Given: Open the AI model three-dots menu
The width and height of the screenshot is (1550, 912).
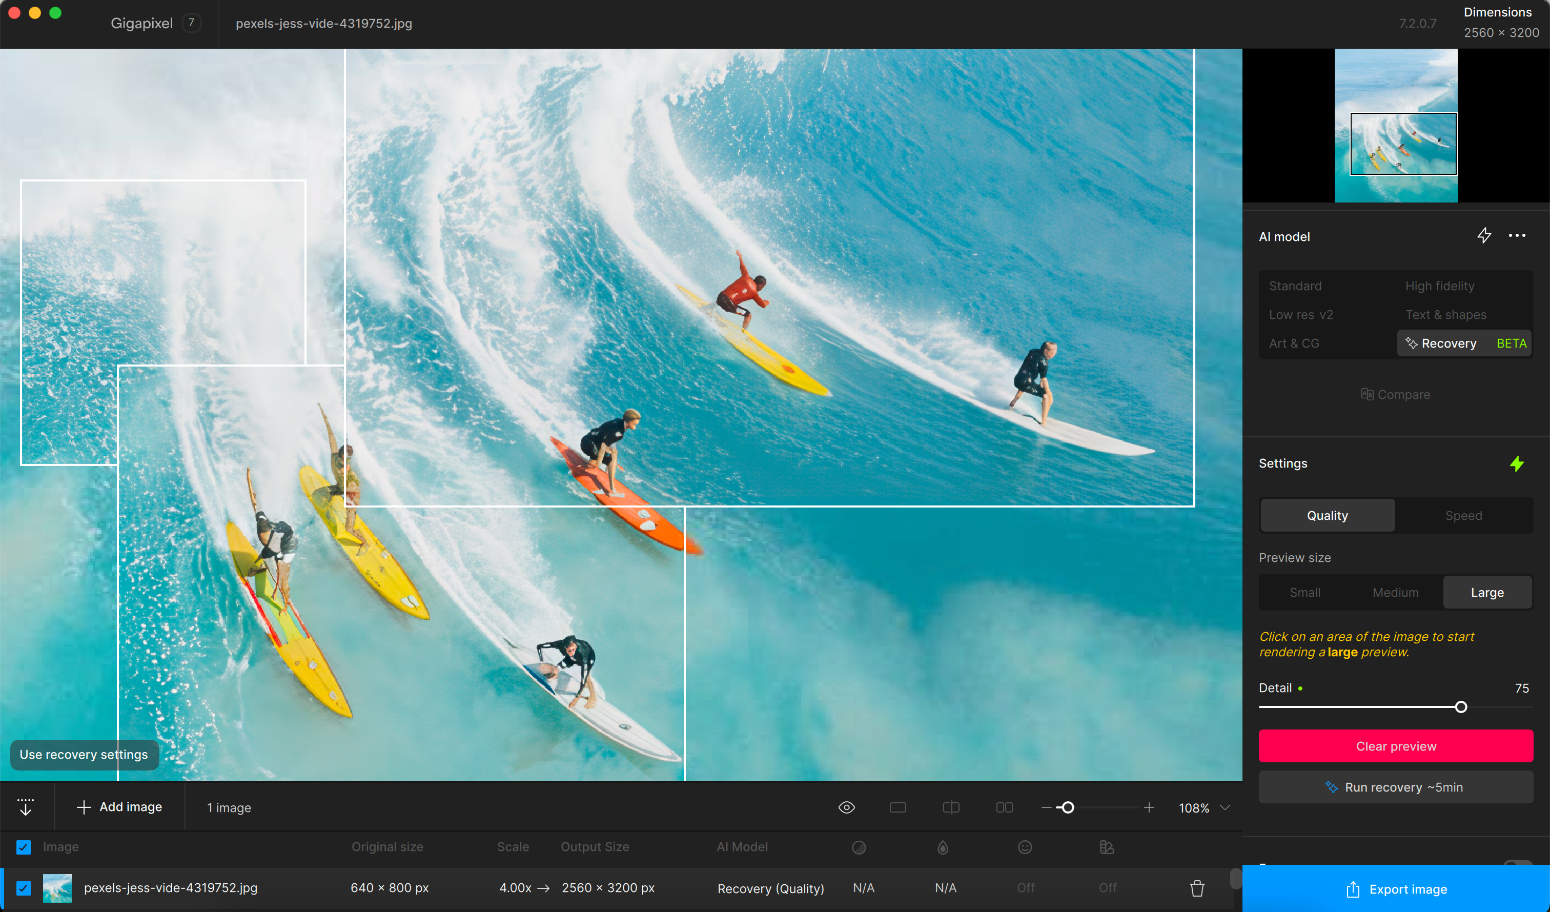Looking at the screenshot, I should [1517, 236].
